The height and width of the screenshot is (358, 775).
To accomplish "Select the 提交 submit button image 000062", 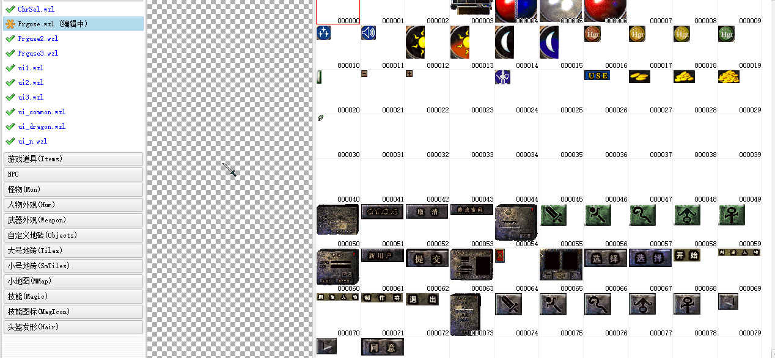I will [x=422, y=258].
